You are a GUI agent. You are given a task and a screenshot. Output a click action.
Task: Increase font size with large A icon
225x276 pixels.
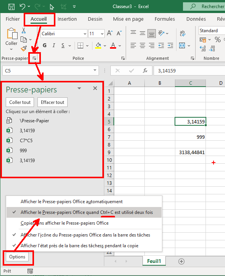pyautogui.click(x=110, y=33)
